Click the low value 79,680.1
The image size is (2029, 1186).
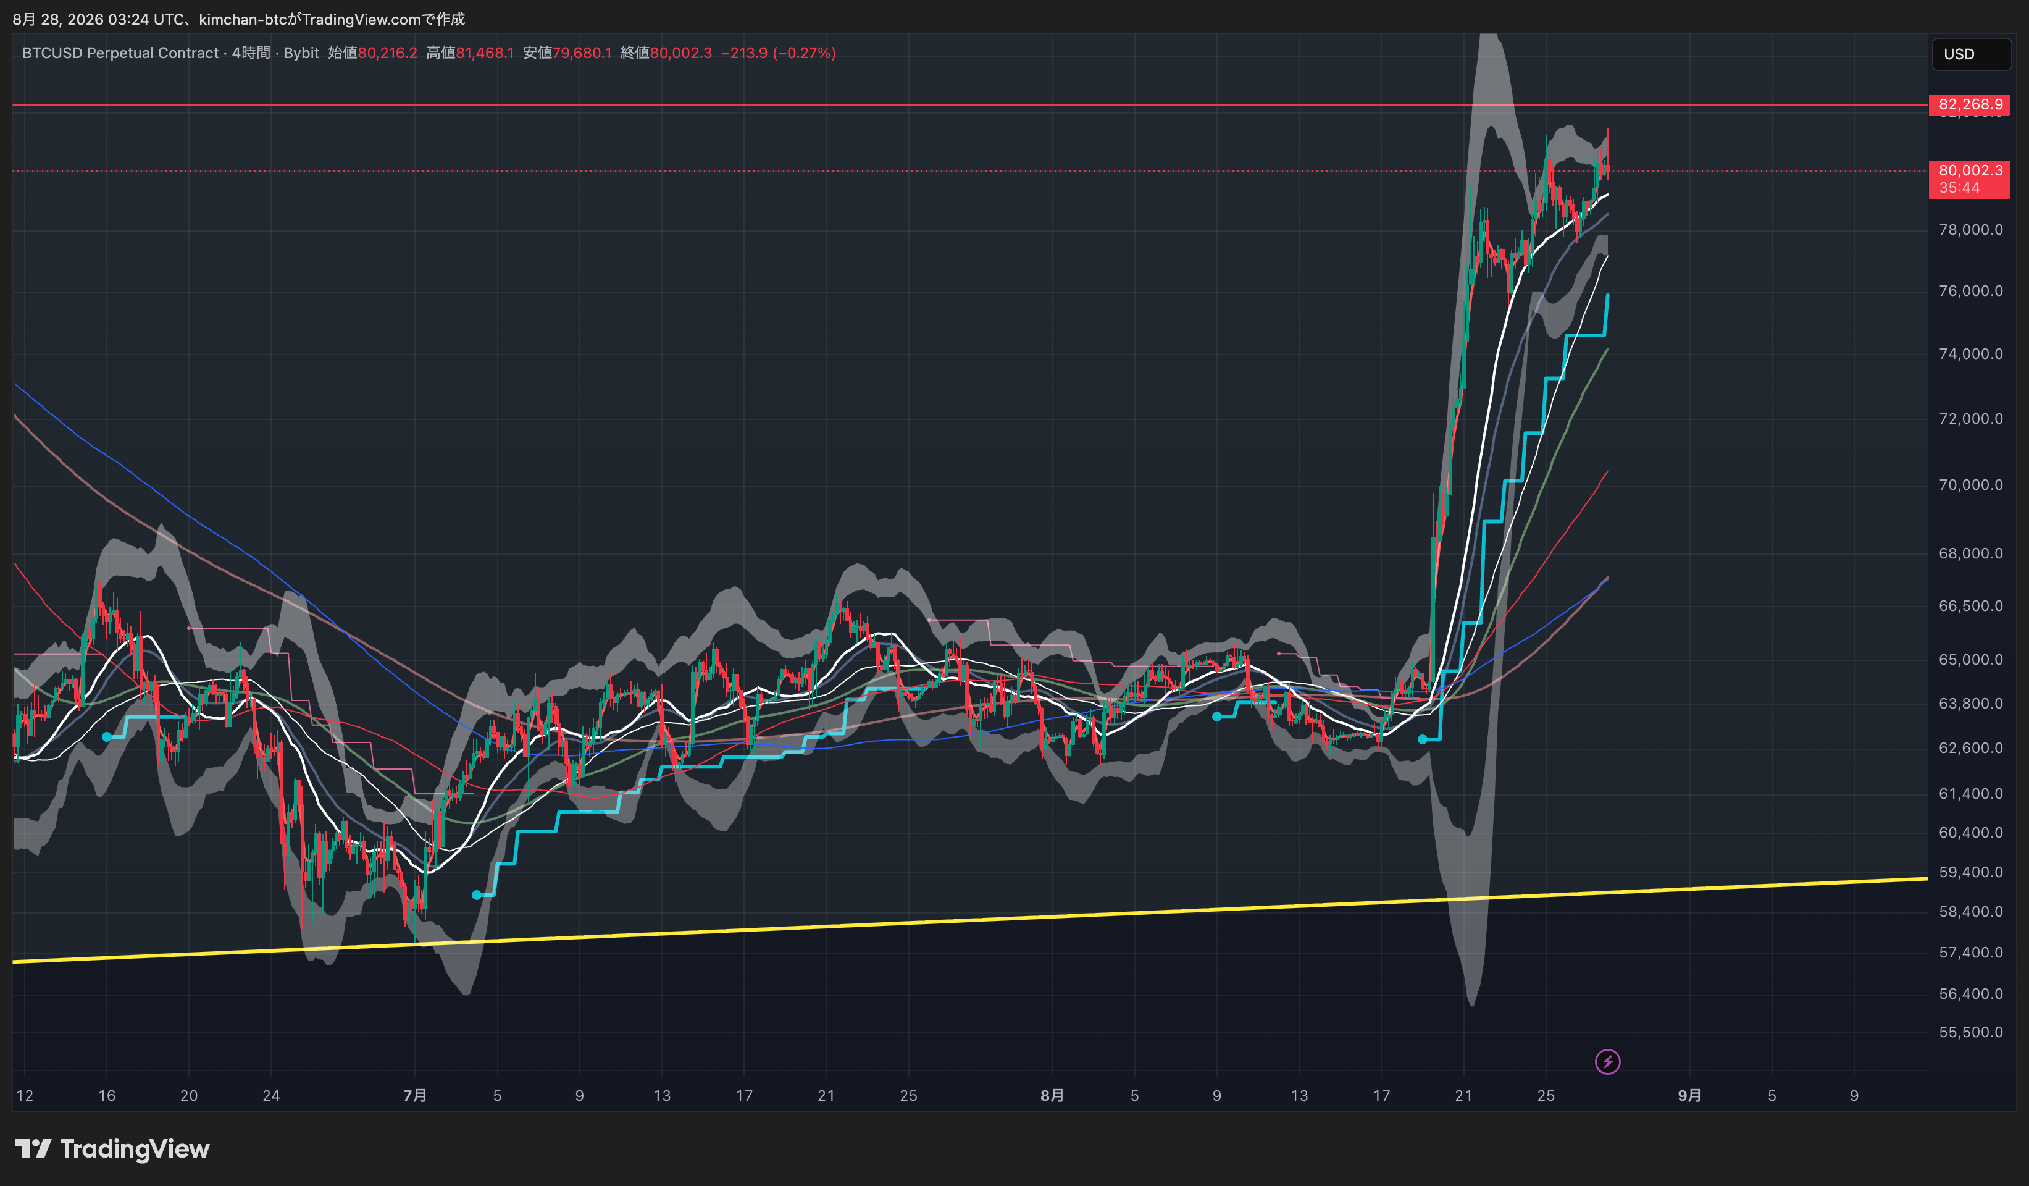(582, 53)
